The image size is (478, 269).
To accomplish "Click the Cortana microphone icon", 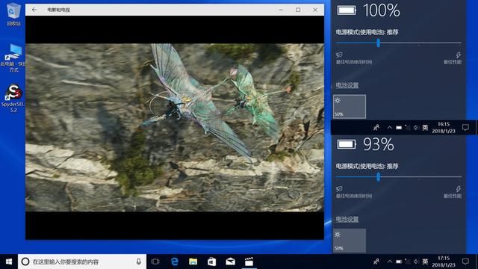I will [138, 262].
